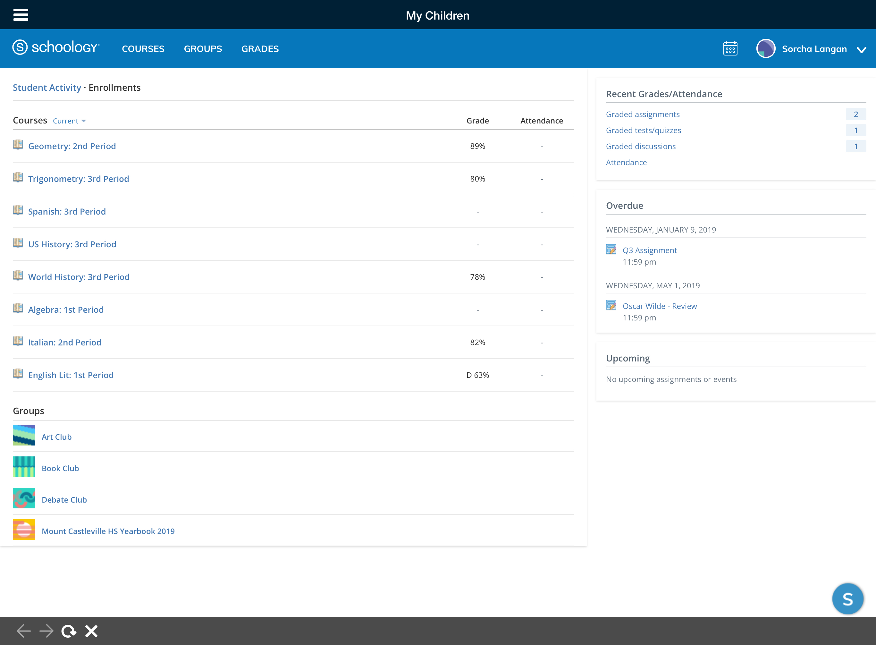
Task: Click the Q3 Assignment icon
Action: 611,249
